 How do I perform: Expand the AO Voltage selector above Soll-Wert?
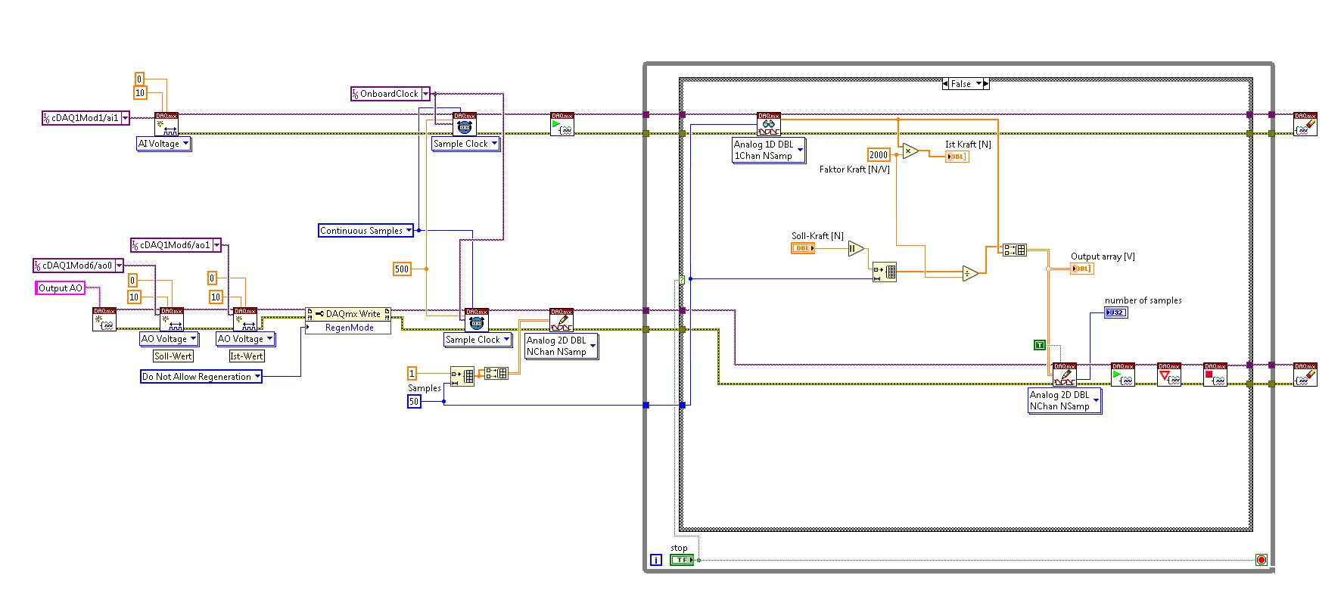pos(193,339)
